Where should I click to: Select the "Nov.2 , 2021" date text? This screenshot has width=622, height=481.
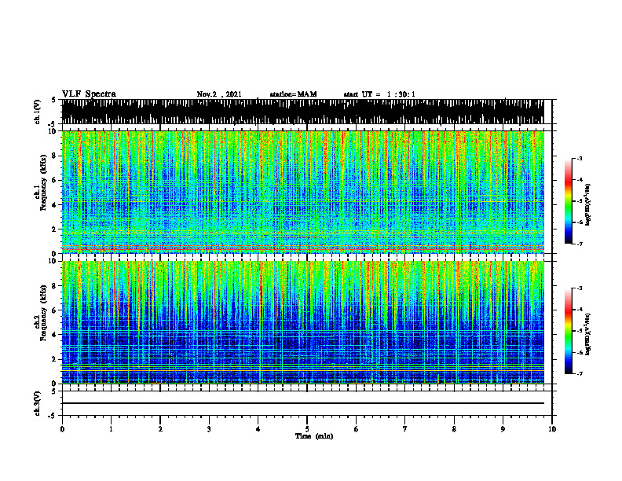tap(219, 94)
